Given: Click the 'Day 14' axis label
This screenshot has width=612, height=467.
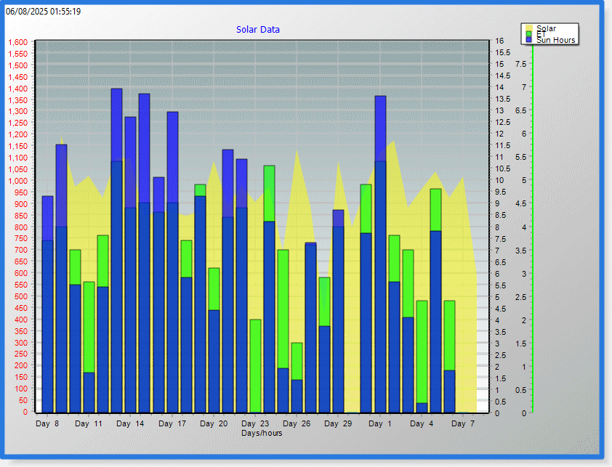Looking at the screenshot, I should 130,423.
